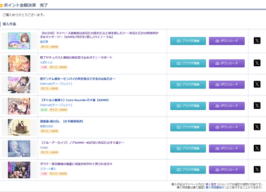Image resolution: width=266 pixels, height=192 pixels.
Task: Download the ダウナー系 work
Action: tap(227, 170)
